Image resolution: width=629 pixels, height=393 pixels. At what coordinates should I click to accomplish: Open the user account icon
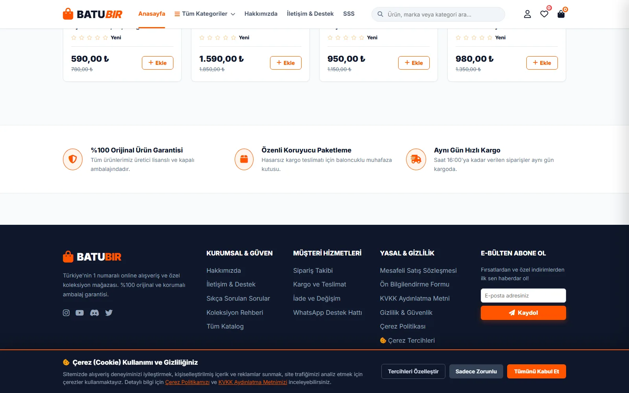[x=527, y=14]
